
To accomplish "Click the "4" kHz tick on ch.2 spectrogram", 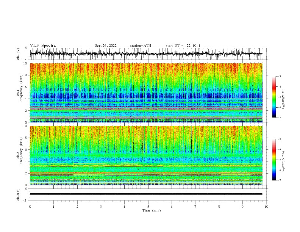I will [27, 161].
